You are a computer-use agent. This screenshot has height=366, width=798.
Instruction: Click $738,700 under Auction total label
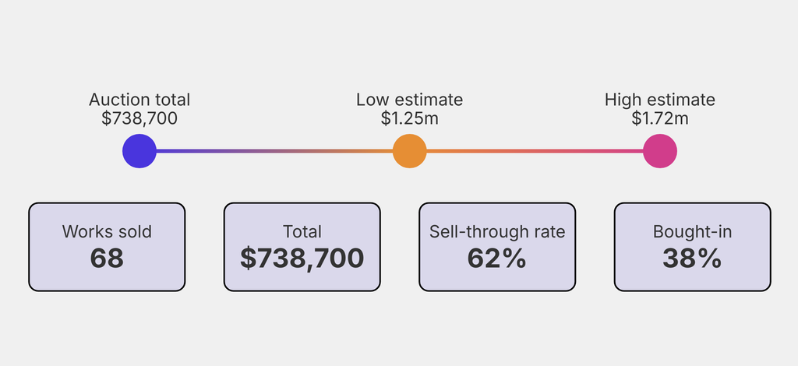click(x=139, y=118)
